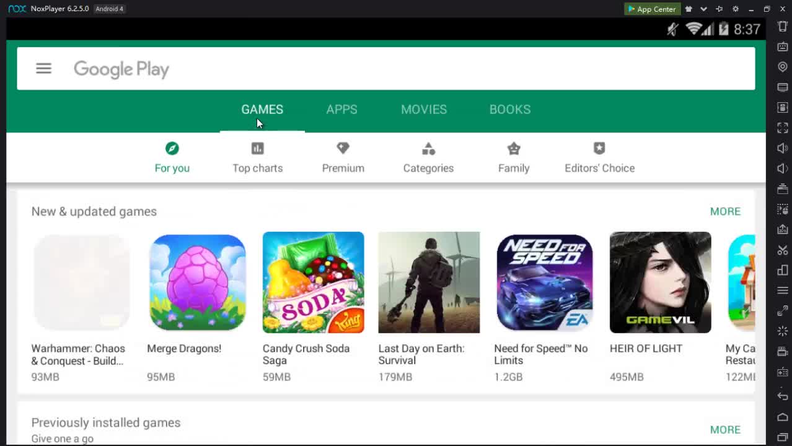Screen dimensions: 792x446
Task: Start the video recorder from sidebar
Action: 783,352
